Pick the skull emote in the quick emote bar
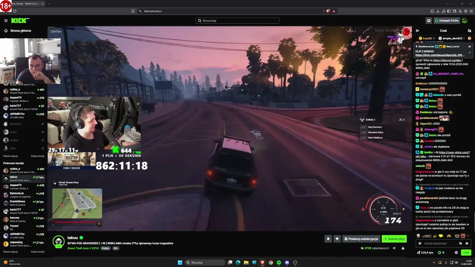 tap(418, 236)
